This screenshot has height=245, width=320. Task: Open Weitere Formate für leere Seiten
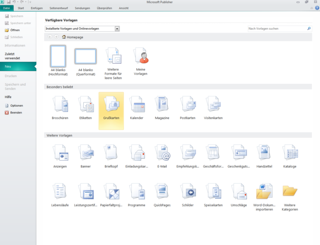[113, 64]
